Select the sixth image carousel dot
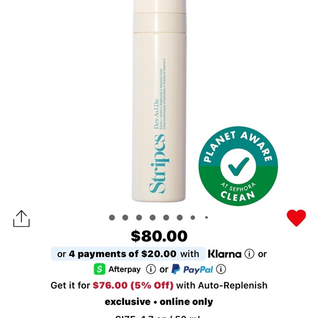318x318 pixels. [x=180, y=218]
